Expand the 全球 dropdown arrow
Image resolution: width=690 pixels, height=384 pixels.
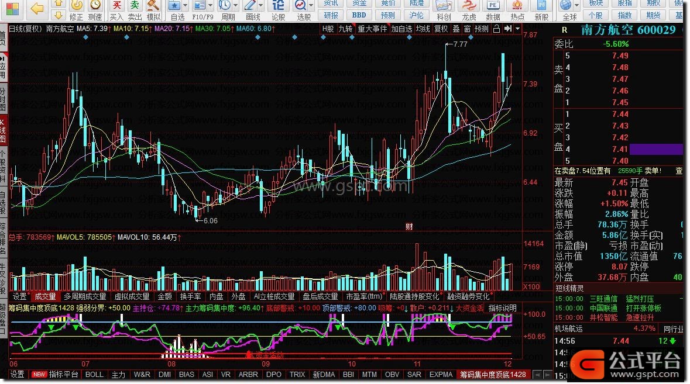pyautogui.click(x=578, y=6)
